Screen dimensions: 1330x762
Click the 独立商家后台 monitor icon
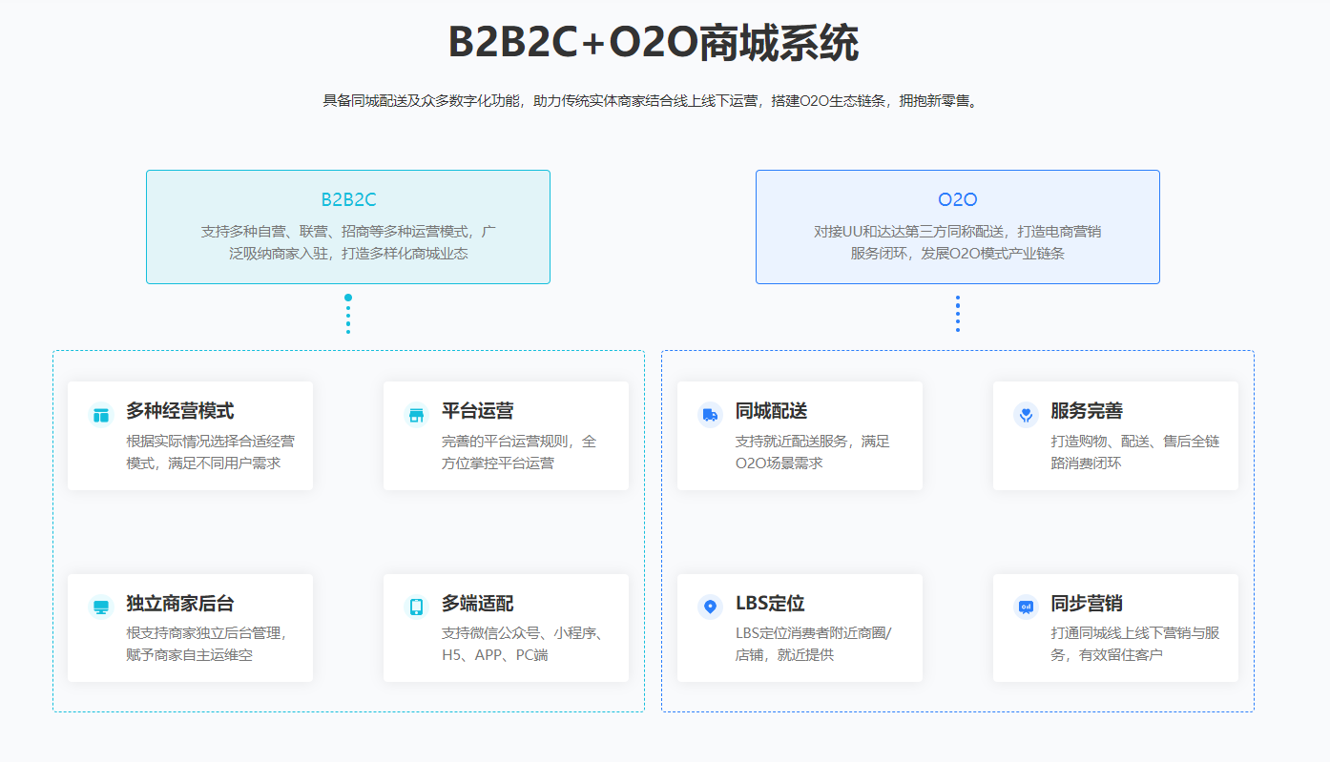click(100, 607)
